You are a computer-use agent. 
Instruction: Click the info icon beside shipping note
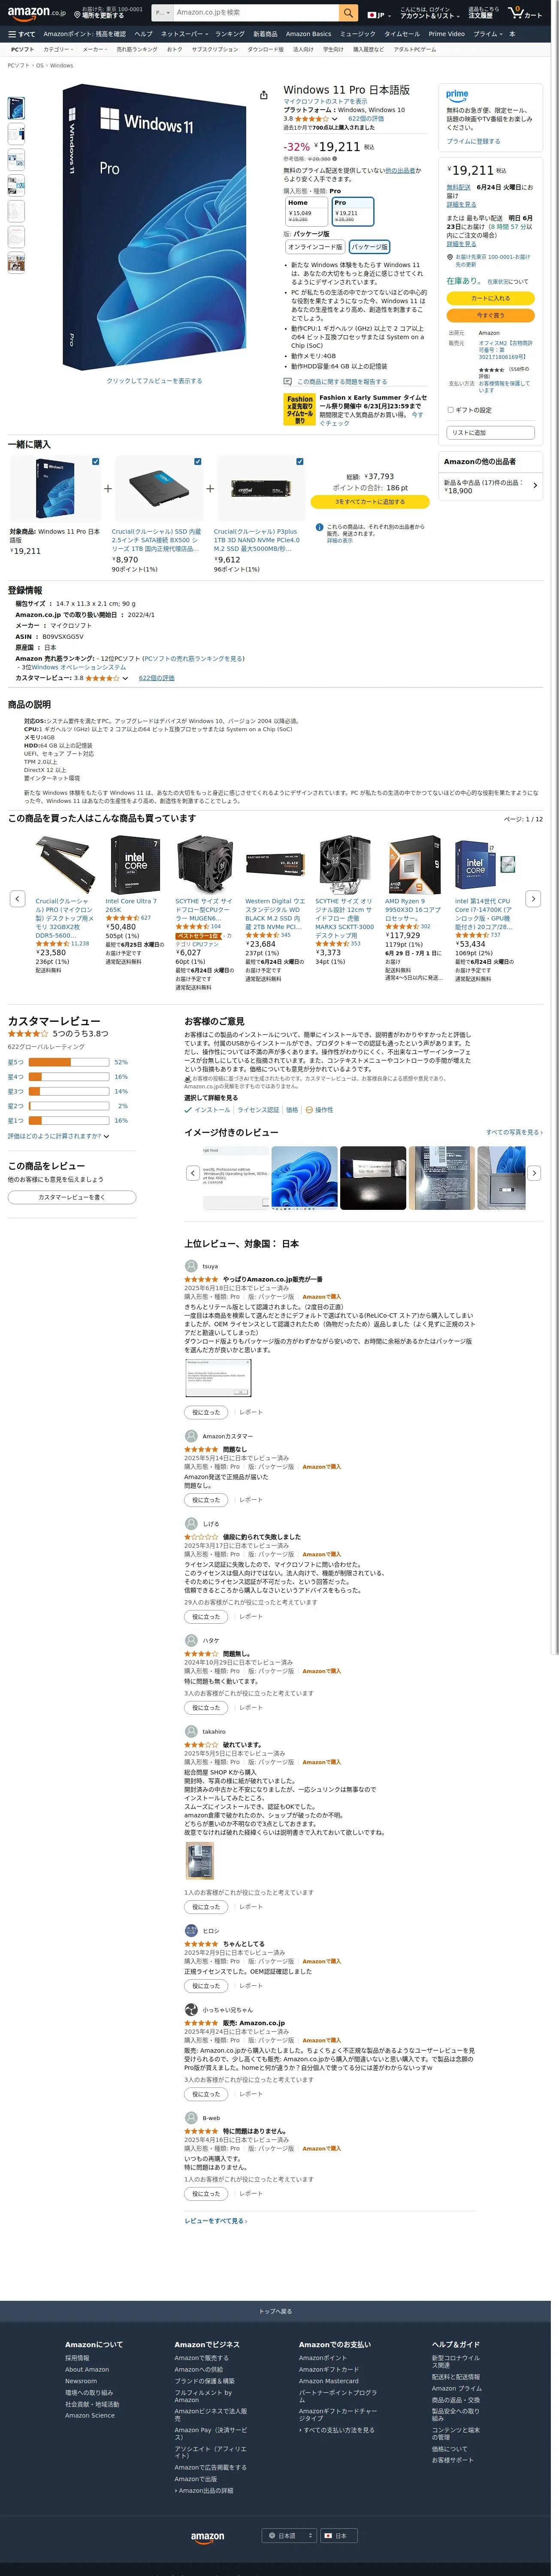tap(319, 527)
